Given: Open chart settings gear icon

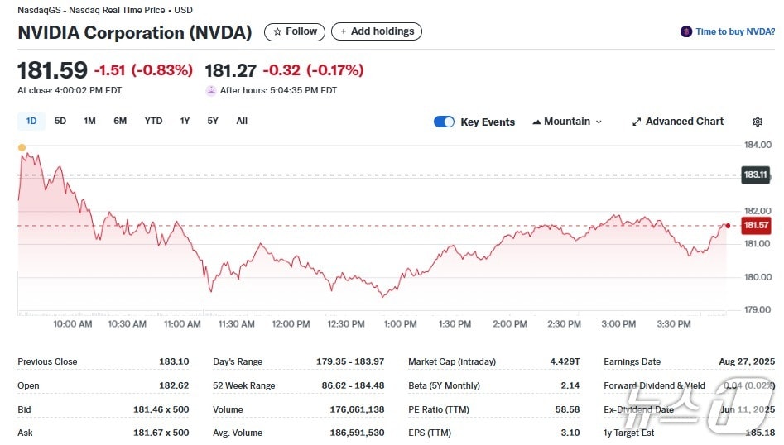Looking at the screenshot, I should click(757, 122).
